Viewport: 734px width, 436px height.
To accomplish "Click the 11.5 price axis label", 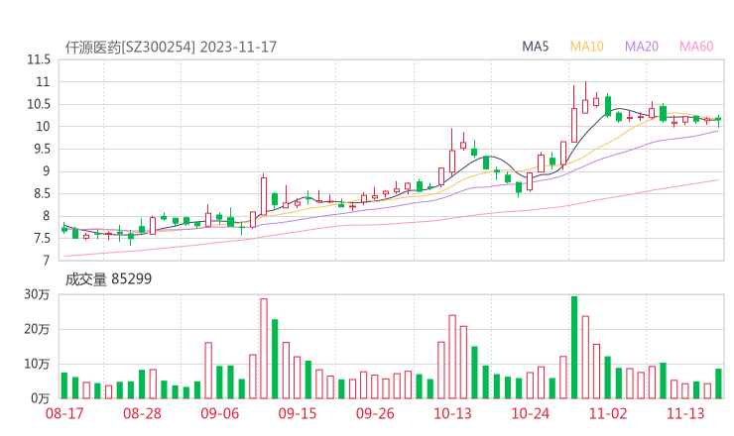I will (x=39, y=59).
